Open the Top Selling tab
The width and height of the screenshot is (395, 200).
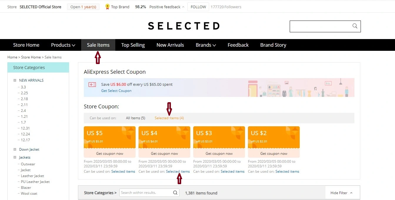click(133, 45)
